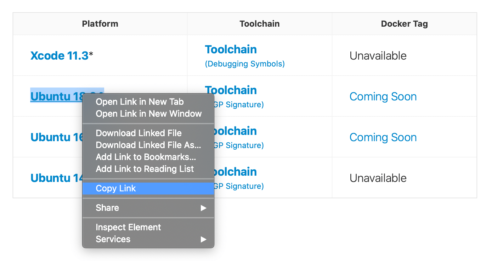Choose Download Linked File As…
The image size is (486, 261).
(x=148, y=145)
